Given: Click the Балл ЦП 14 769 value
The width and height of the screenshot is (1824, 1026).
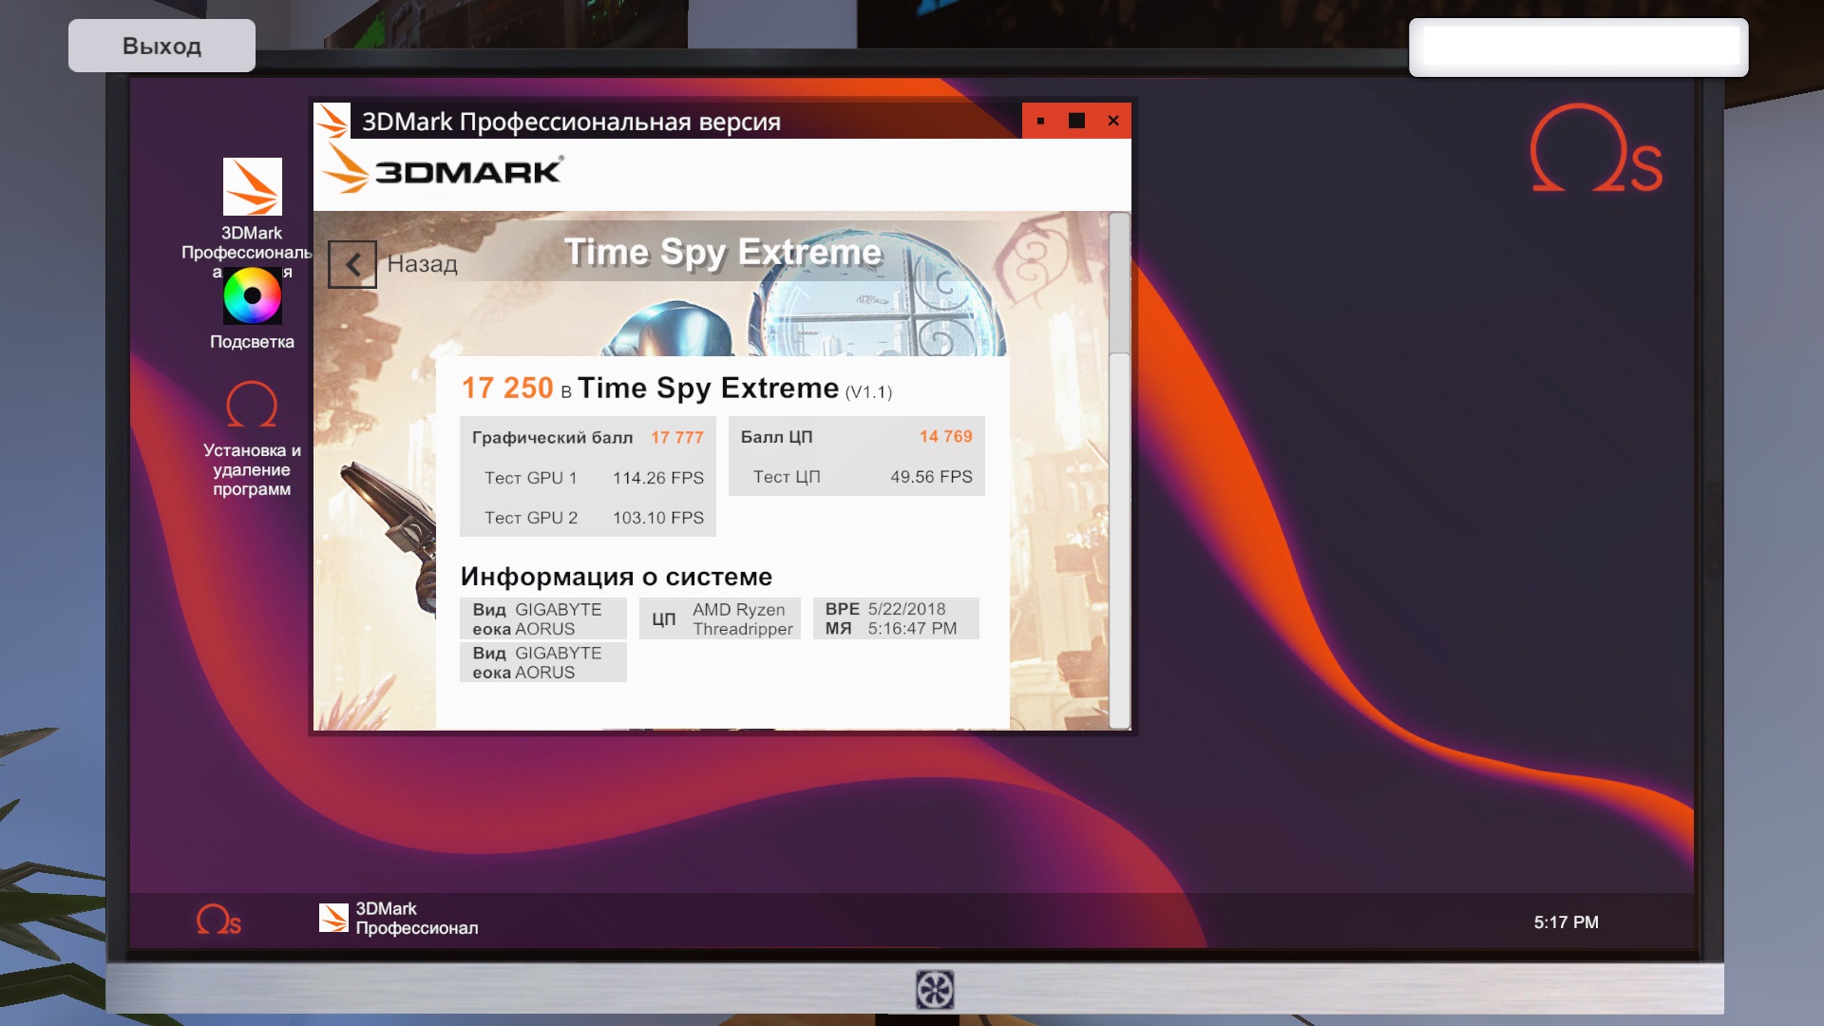Looking at the screenshot, I should pos(945,436).
